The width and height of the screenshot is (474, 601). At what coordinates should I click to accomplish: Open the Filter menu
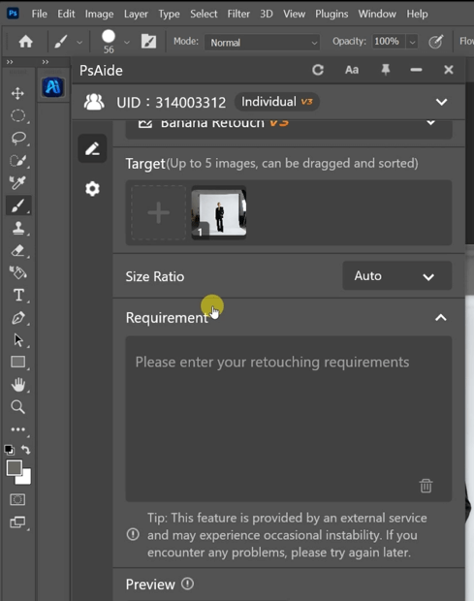(x=238, y=14)
